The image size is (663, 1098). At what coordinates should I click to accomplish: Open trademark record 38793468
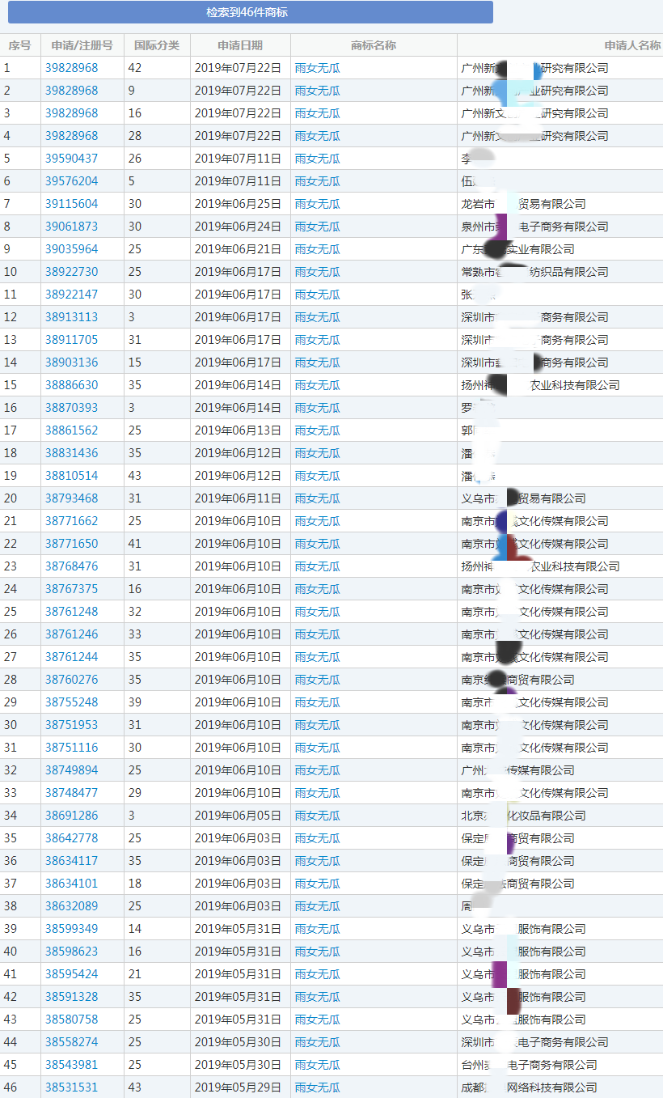71,498
